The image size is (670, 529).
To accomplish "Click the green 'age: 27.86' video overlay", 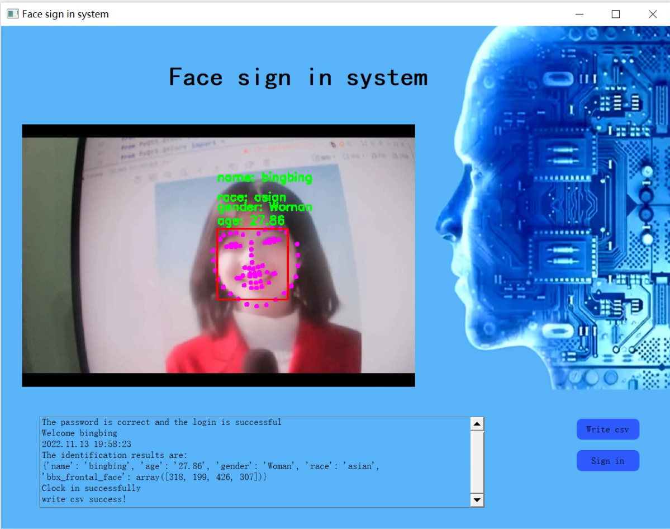I will (x=251, y=221).
